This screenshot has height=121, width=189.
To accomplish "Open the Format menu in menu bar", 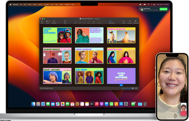I will coord(40,4).
